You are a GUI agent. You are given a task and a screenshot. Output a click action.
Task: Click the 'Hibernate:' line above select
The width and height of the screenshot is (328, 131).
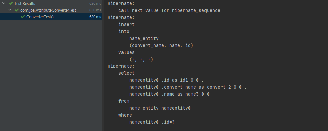121,66
